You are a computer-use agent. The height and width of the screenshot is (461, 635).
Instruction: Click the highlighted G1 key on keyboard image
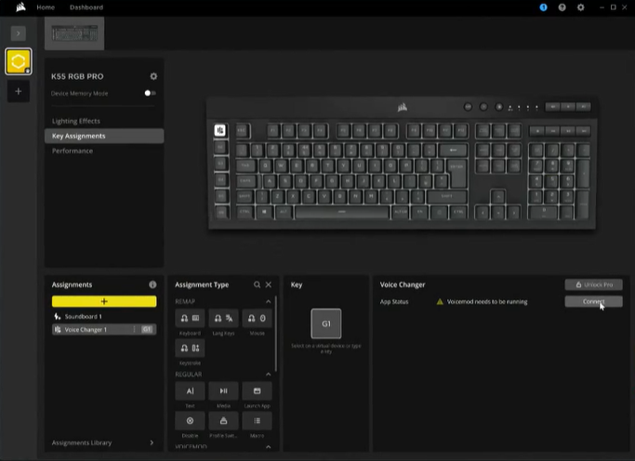(x=220, y=130)
